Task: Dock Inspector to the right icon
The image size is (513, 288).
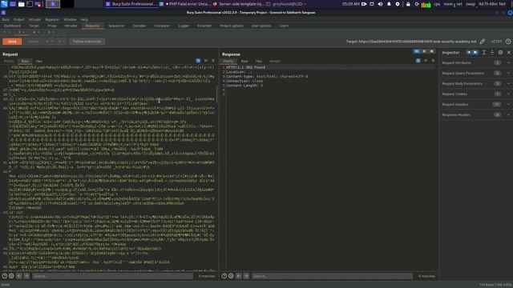Action: click(475, 53)
